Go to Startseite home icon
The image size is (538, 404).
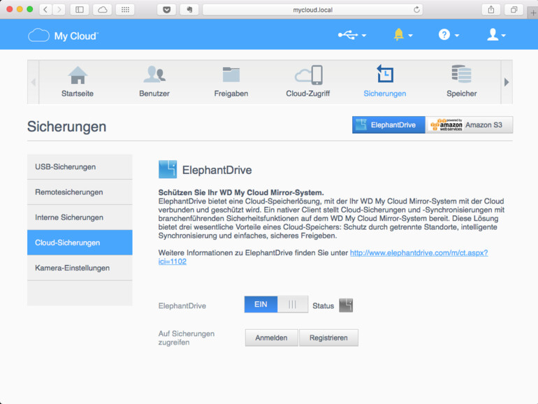click(78, 75)
